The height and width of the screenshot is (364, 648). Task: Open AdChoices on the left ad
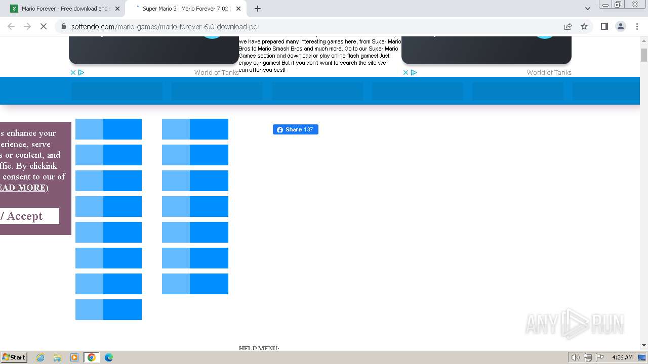click(81, 72)
